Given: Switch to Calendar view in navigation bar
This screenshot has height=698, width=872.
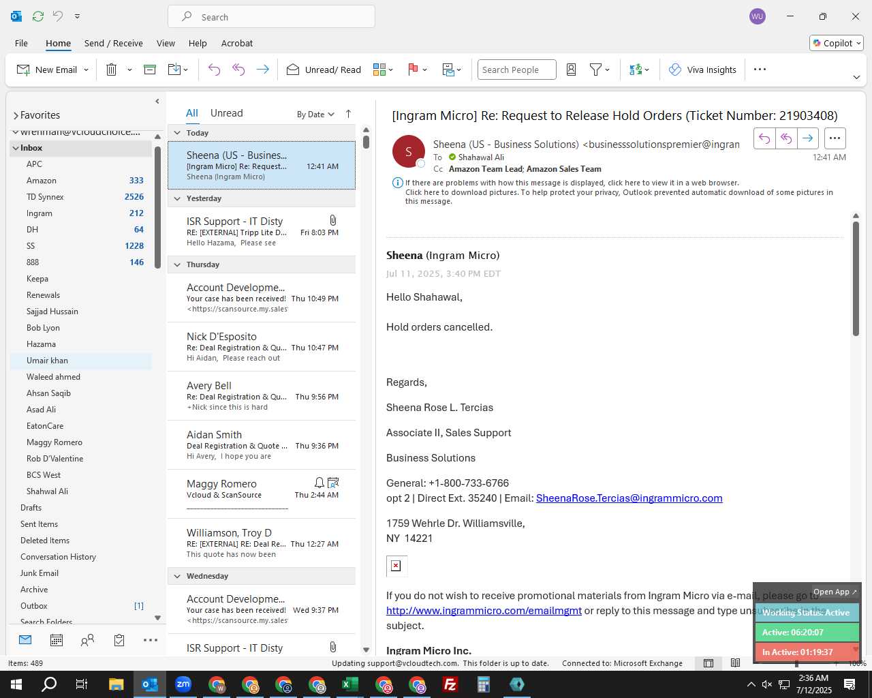Looking at the screenshot, I should pyautogui.click(x=57, y=640).
